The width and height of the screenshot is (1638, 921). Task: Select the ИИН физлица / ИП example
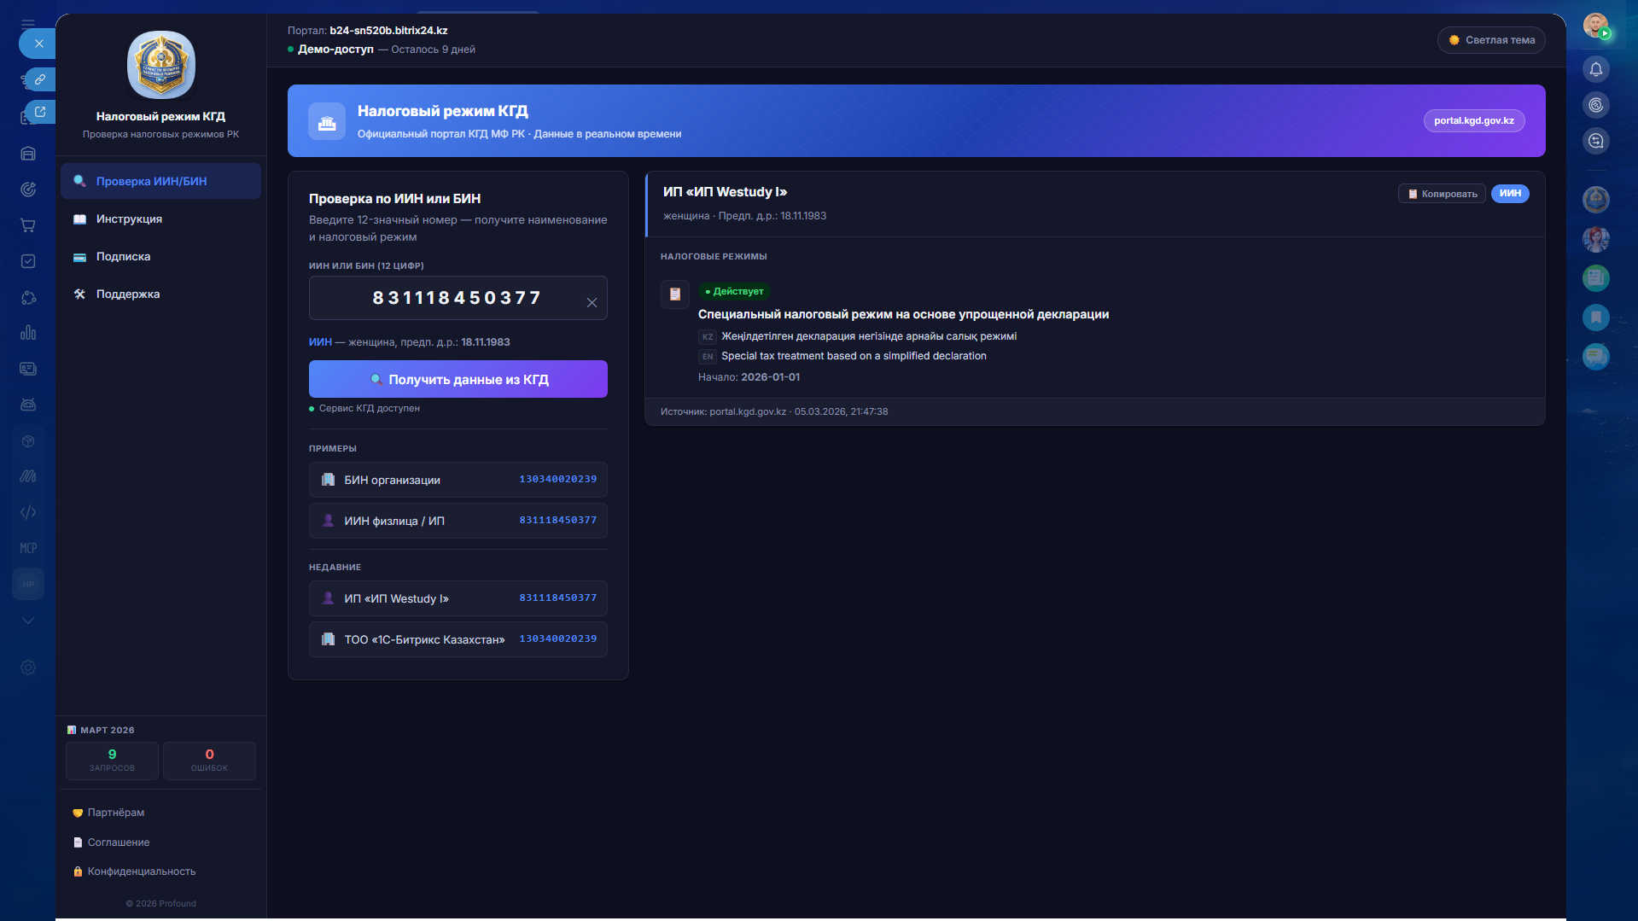coord(458,521)
